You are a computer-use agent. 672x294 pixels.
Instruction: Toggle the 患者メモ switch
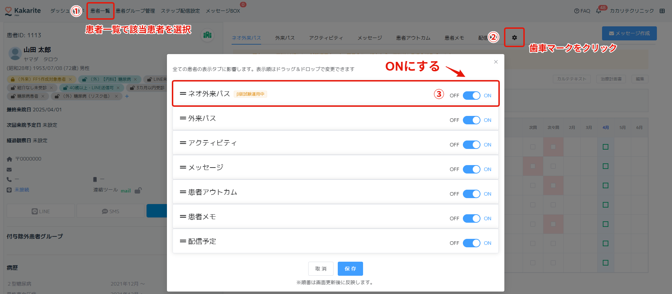(x=471, y=218)
